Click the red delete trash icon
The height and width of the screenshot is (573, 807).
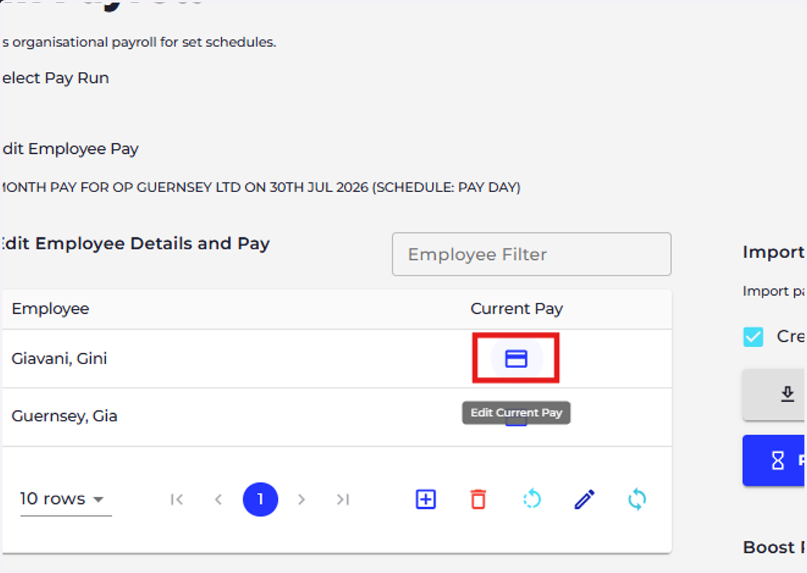point(478,499)
